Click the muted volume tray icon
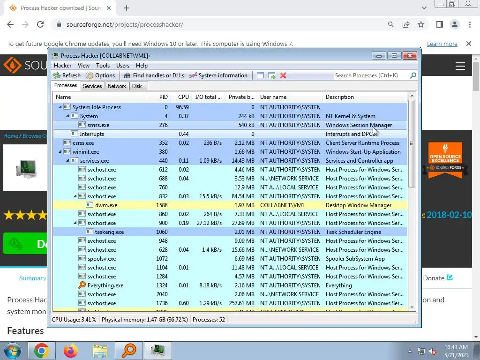The height and width of the screenshot is (360, 480). tap(433, 352)
